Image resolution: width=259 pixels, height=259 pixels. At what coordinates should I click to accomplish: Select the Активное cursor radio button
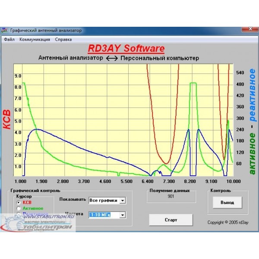pyautogui.click(x=19, y=208)
